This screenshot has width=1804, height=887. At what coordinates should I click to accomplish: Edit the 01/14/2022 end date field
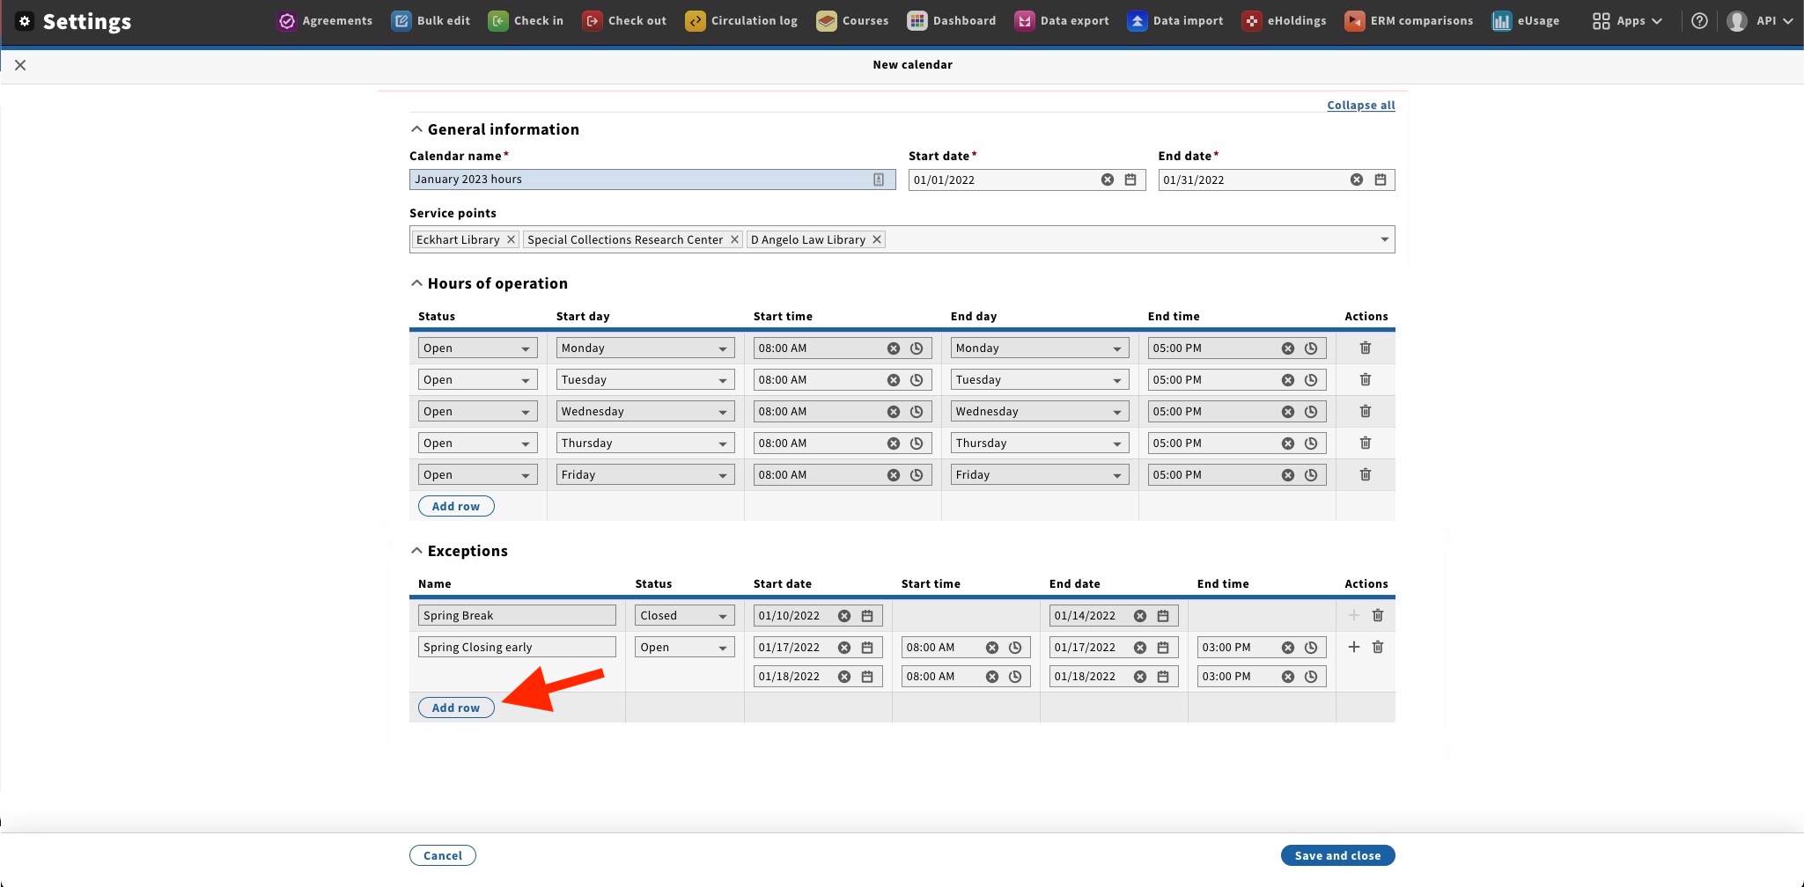pyautogui.click(x=1114, y=616)
